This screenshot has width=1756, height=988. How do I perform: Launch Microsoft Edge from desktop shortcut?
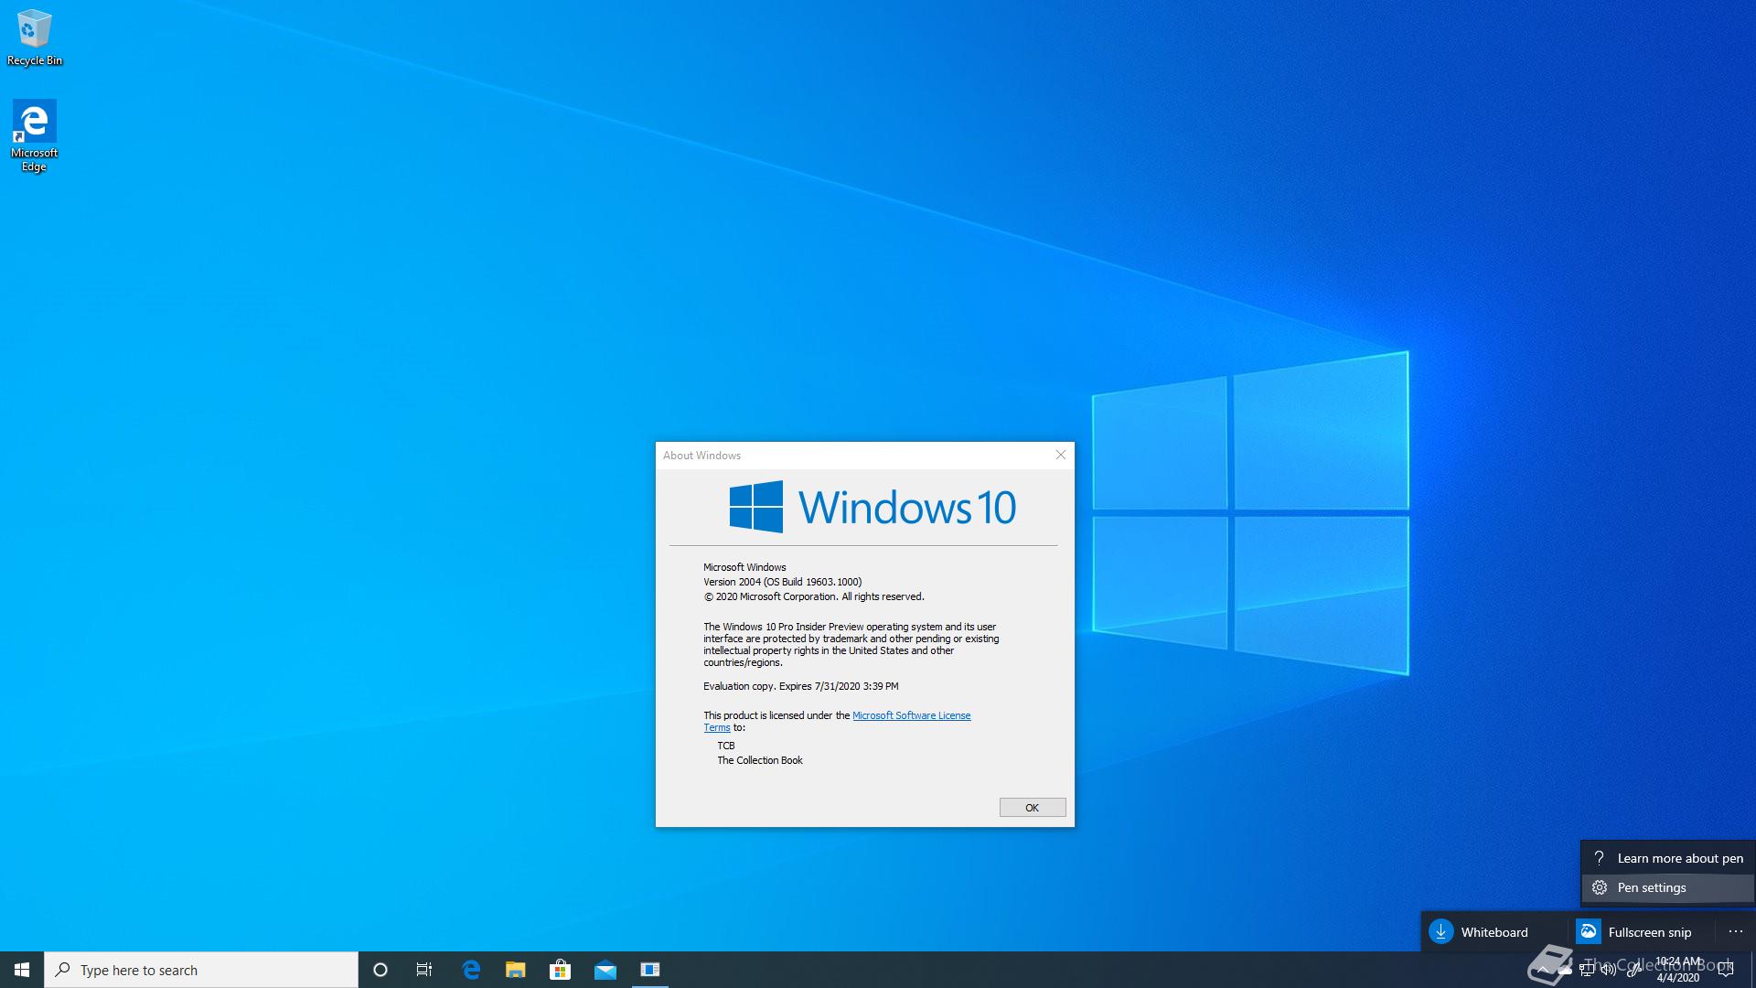pos(34,136)
